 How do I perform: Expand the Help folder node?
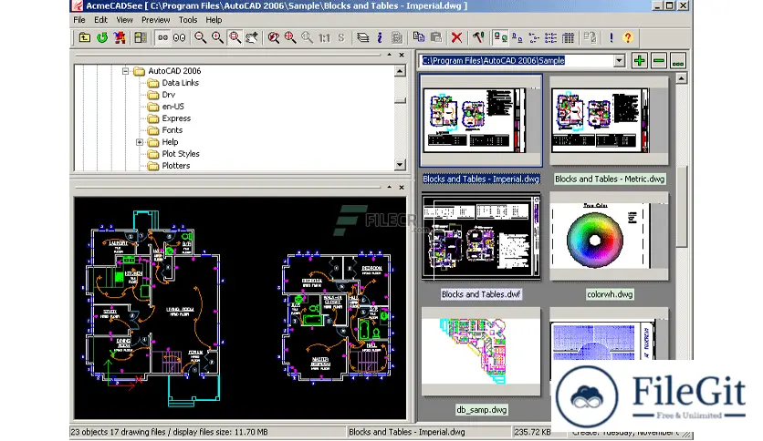[x=140, y=142]
